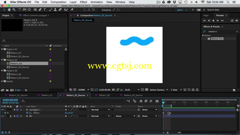Collapse the Pattern 03 folder
The width and height of the screenshot is (240, 135).
[x=2, y=70]
